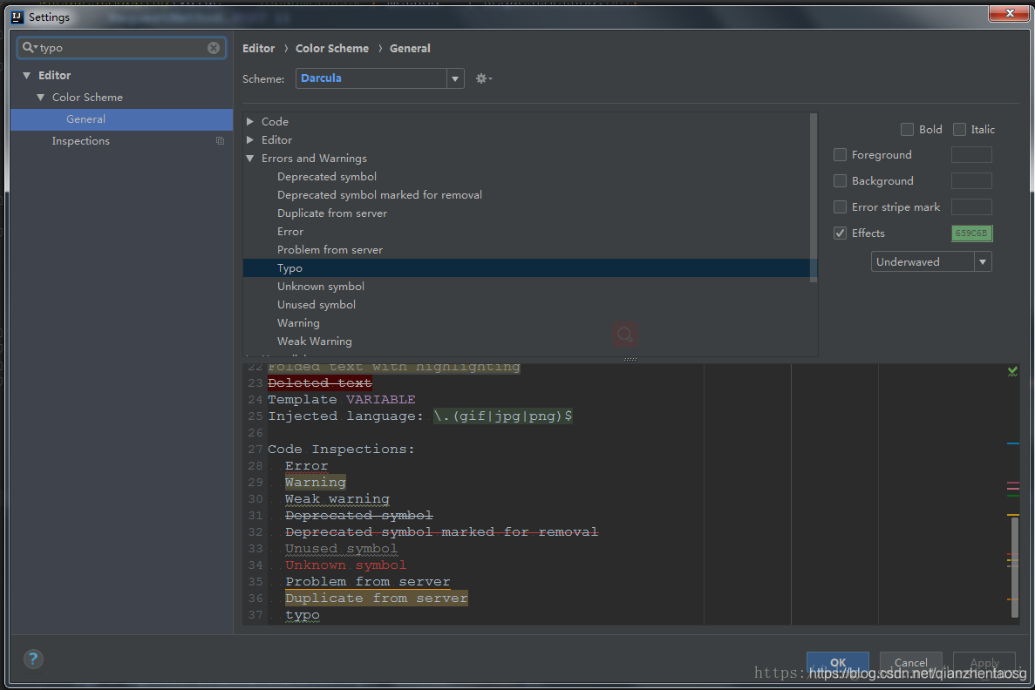Viewport: 1035px width, 690px height.
Task: Focus the settings search field
Action: click(x=122, y=48)
